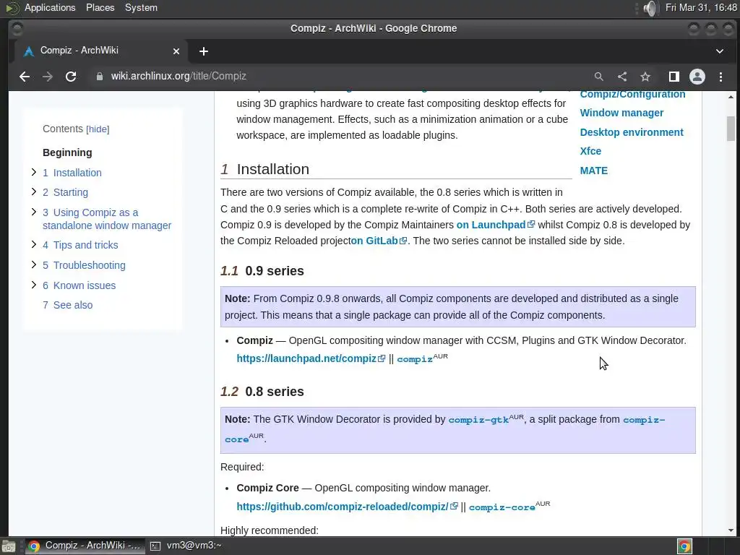Expand Using Compiz as standalone chevron
This screenshot has width=740, height=555.
[x=33, y=212]
